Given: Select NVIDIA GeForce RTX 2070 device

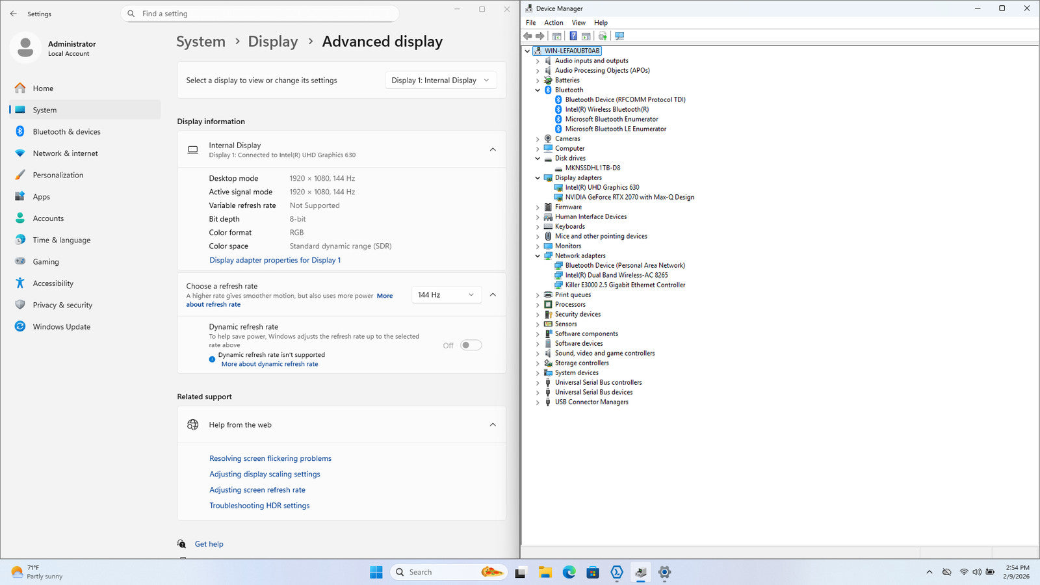Looking at the screenshot, I should click(629, 197).
